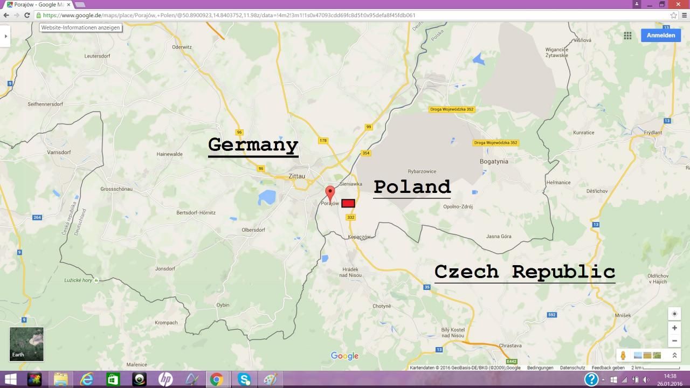690x388 pixels.
Task: Click the red Porajów map marker
Action: (x=330, y=193)
